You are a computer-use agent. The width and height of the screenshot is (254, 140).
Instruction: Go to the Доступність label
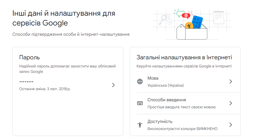[x=160, y=122]
